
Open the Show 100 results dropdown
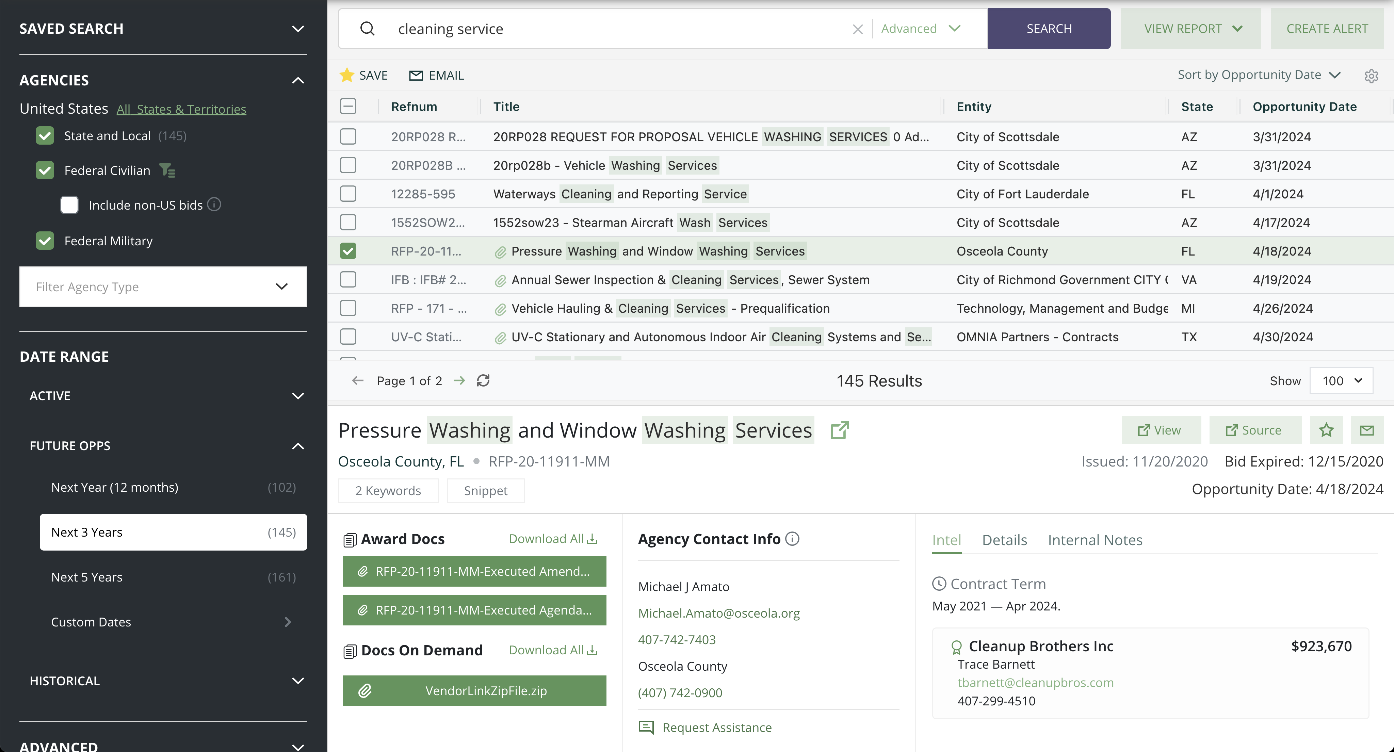click(x=1341, y=381)
